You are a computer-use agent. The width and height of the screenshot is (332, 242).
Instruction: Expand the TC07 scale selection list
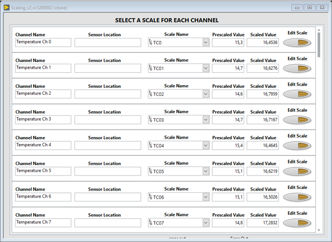tap(206, 223)
